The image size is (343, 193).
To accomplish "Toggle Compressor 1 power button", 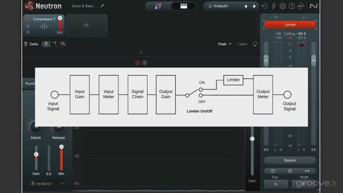I will coord(28,19).
